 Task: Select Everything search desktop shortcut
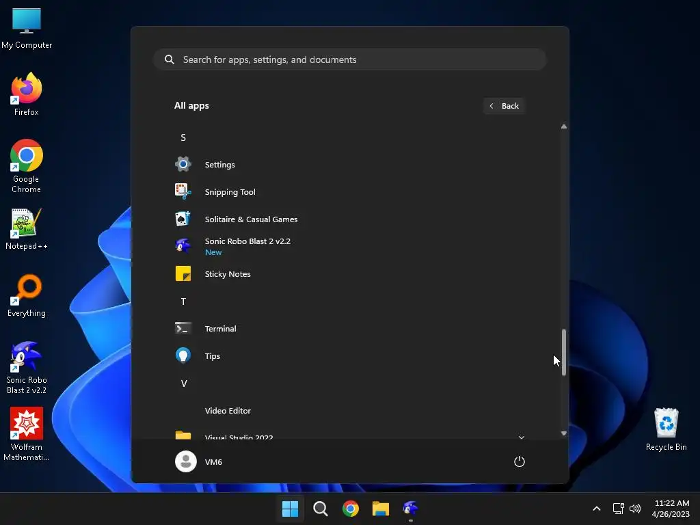(27, 296)
